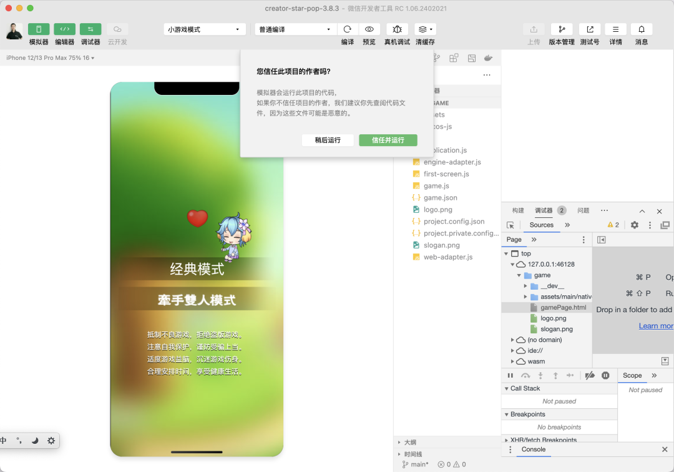Screen dimensions: 674x472
Task: Click the real device debug (真机调试) icon
Action: click(397, 29)
